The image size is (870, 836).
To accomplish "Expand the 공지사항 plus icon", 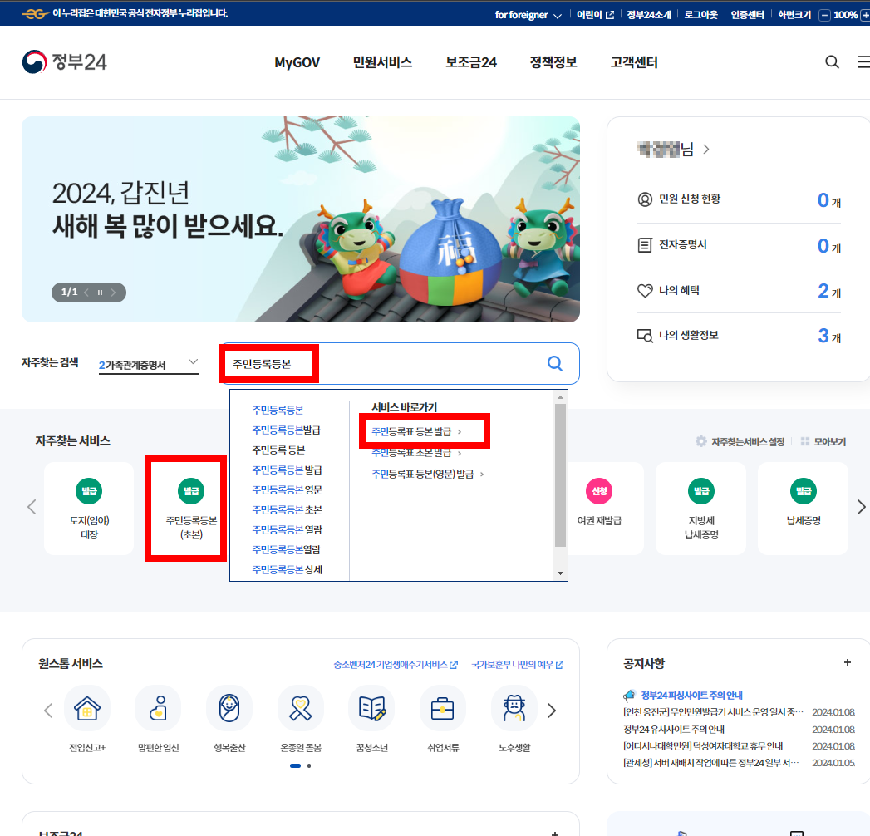I will click(848, 662).
